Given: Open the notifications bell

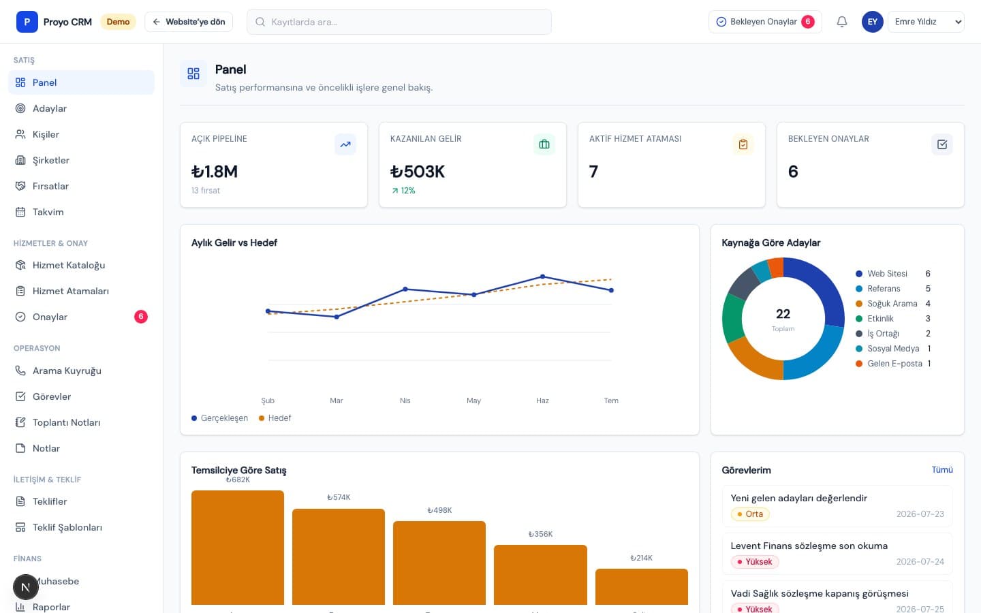Looking at the screenshot, I should [x=842, y=22].
